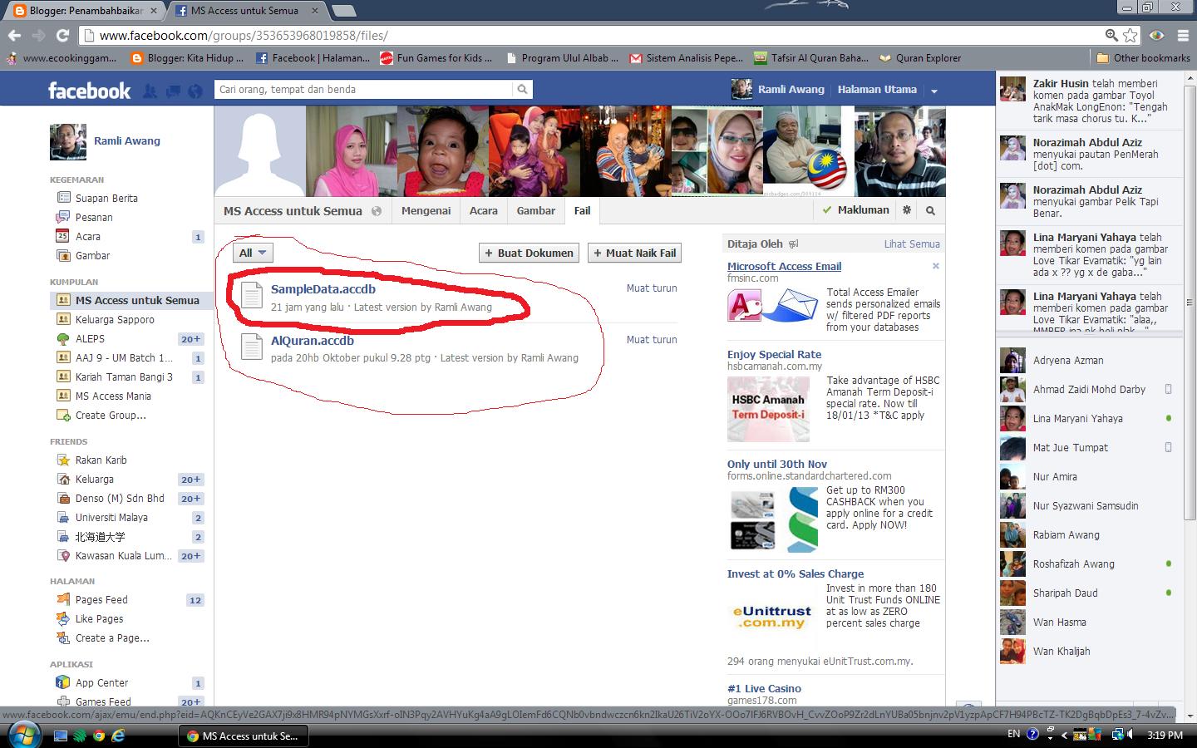The image size is (1197, 748).
Task: Open Internet Explorer taskbar icon
Action: [118, 736]
